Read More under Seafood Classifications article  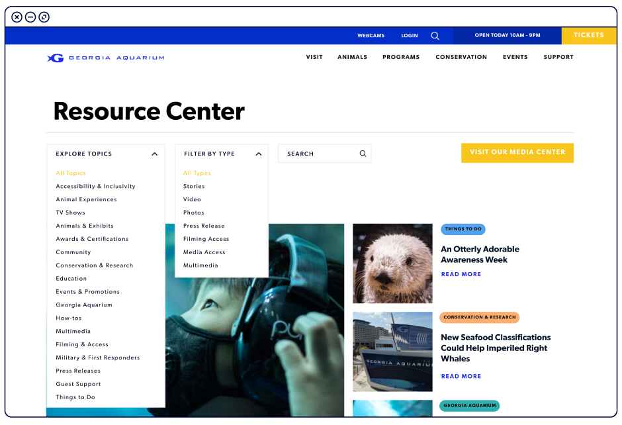pyautogui.click(x=461, y=376)
